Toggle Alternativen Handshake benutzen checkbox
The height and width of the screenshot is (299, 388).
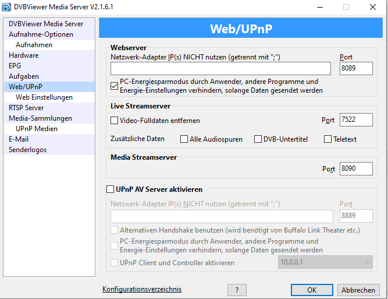[114, 230]
